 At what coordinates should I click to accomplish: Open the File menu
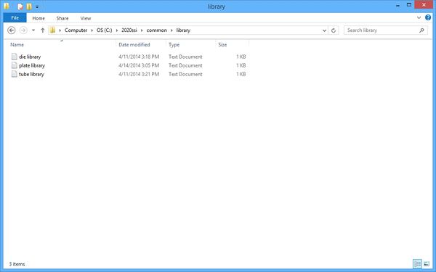coord(15,17)
